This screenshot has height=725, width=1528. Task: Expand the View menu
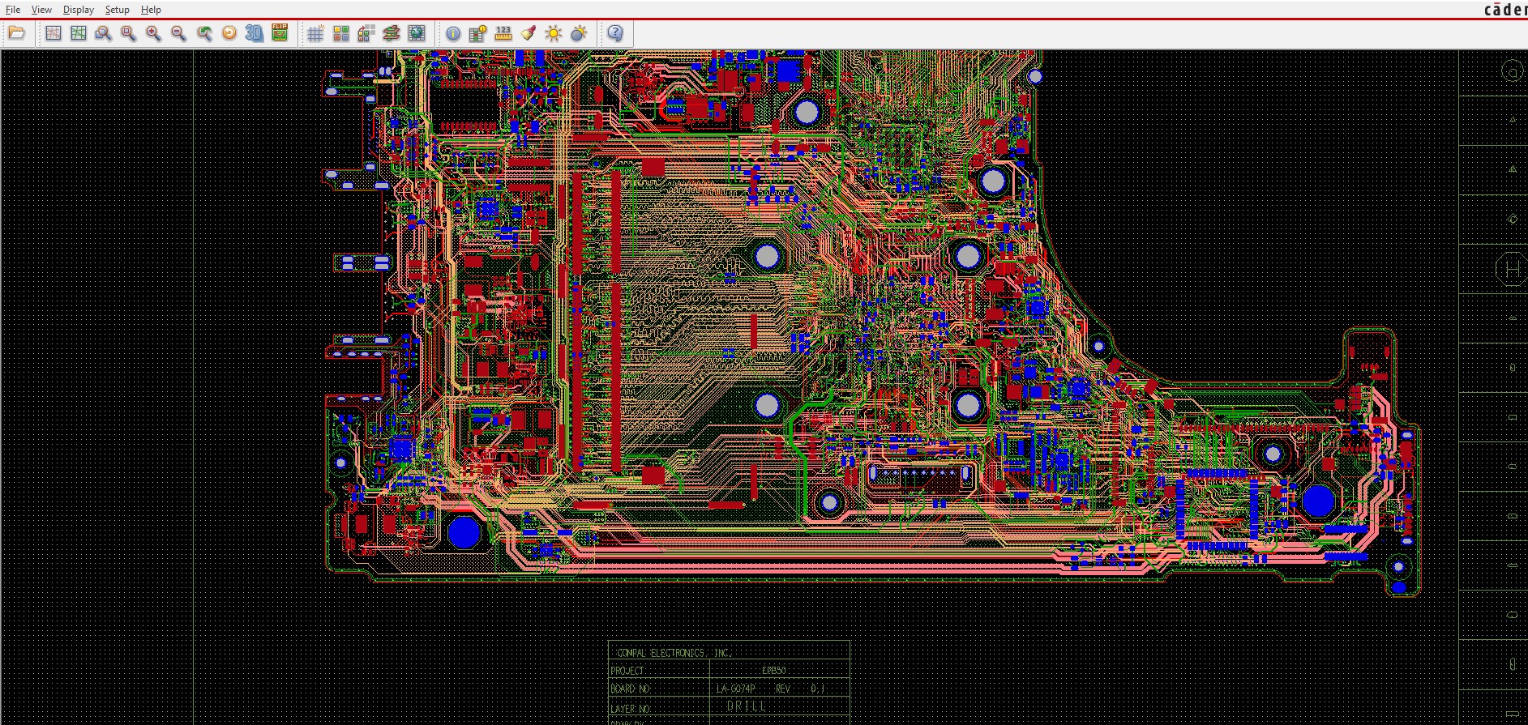(x=41, y=10)
